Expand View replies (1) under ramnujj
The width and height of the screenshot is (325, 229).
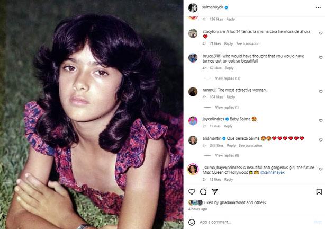coord(227,108)
